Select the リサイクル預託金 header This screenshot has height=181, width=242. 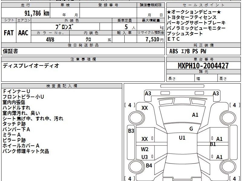[151, 33]
